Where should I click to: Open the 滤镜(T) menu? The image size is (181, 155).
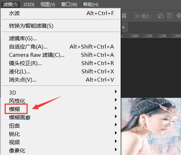point(10,5)
